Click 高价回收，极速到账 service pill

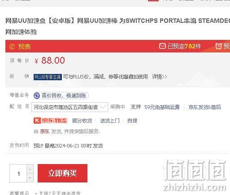61,95
